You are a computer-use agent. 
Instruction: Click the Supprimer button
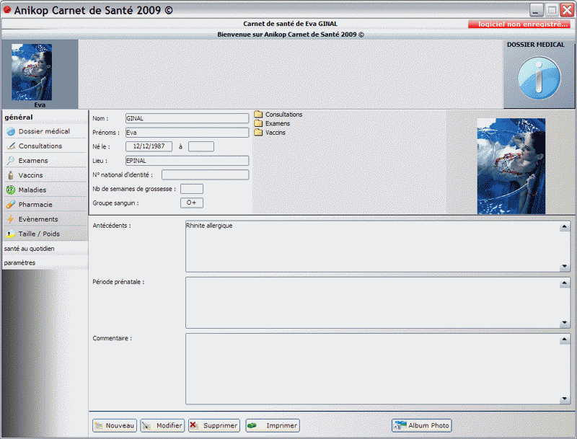(x=214, y=425)
